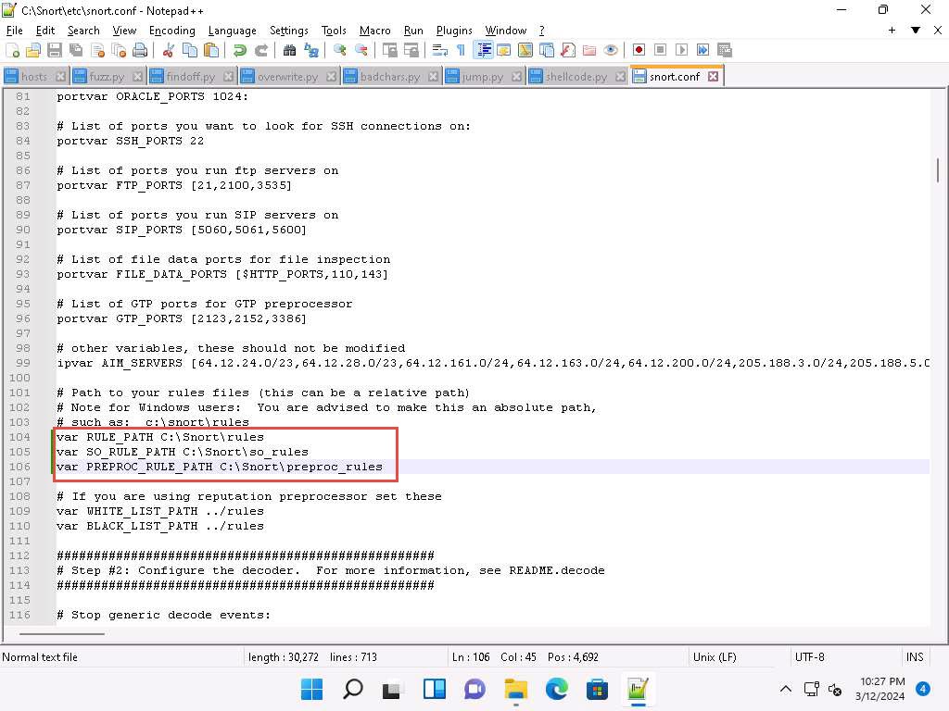Open Find with the binoculars icon

coord(289,50)
